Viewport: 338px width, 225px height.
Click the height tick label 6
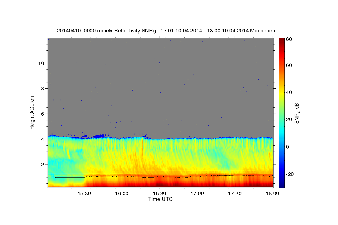pos(43,114)
